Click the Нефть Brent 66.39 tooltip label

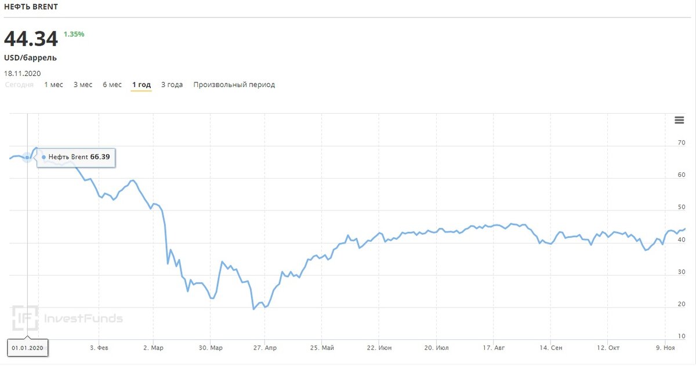(76, 157)
